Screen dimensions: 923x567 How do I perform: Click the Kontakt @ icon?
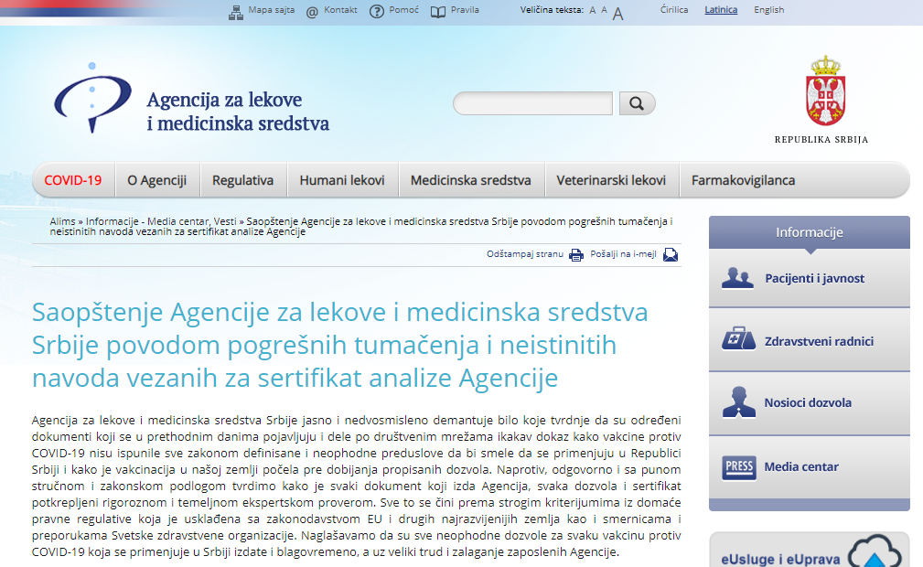pyautogui.click(x=312, y=12)
